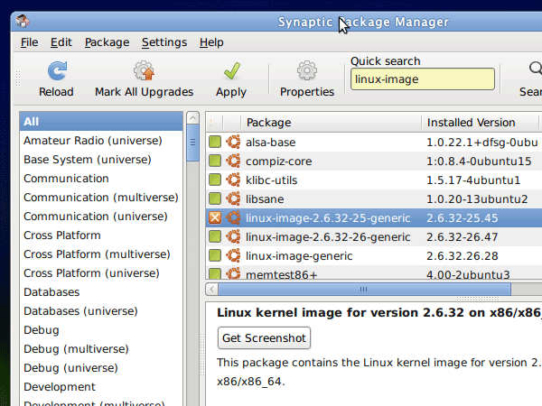
Task: Click the Get Screenshot button
Action: [x=264, y=338]
